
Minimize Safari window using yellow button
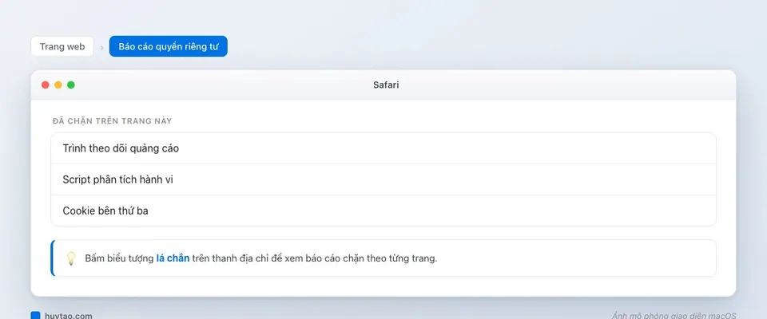(58, 85)
